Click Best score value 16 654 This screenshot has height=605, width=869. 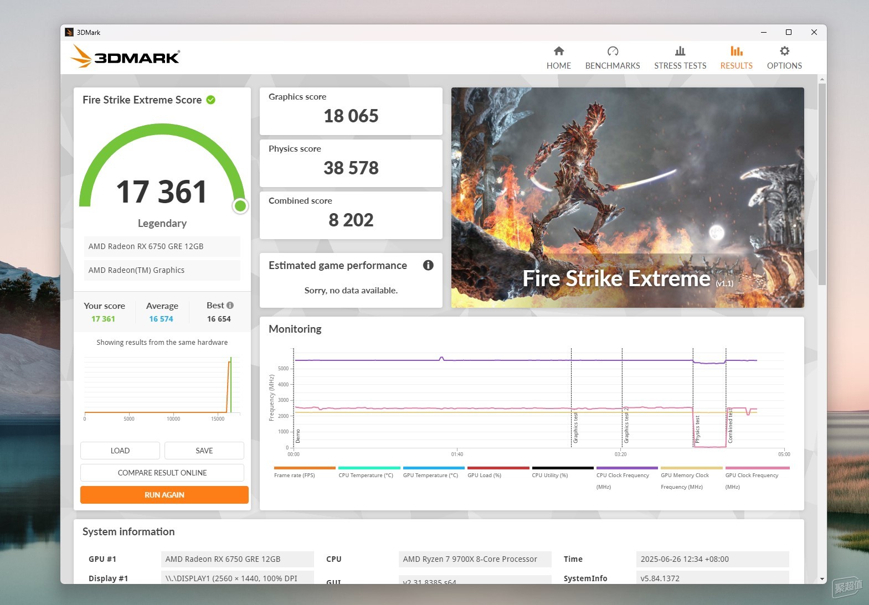point(219,319)
